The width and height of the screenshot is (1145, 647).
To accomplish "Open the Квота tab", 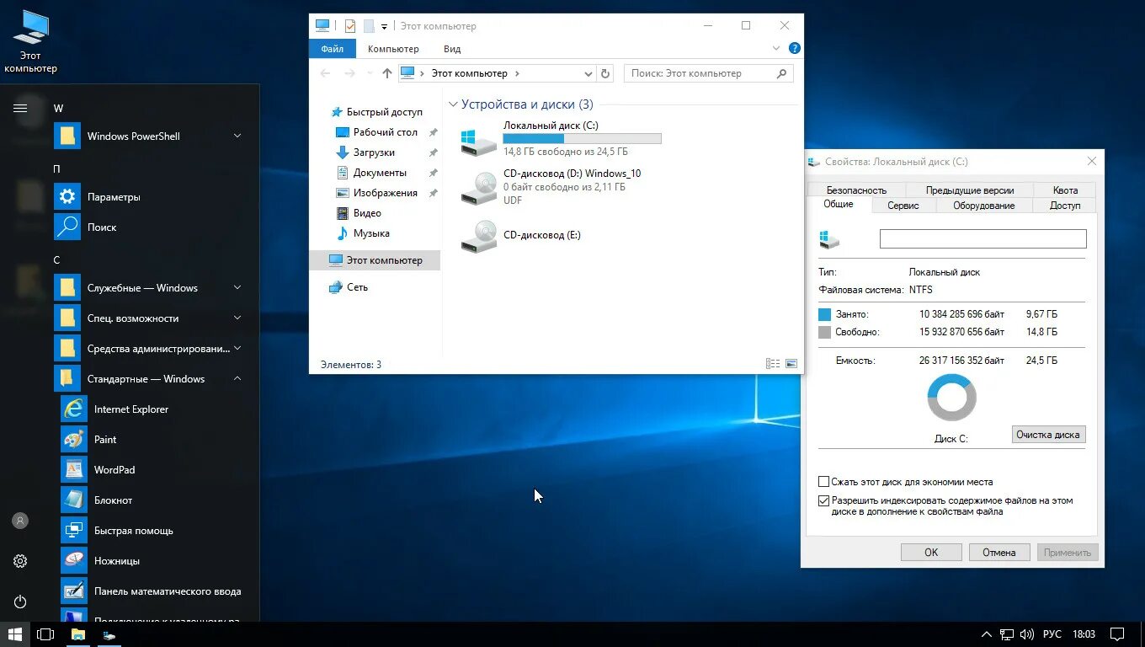I will tap(1065, 190).
